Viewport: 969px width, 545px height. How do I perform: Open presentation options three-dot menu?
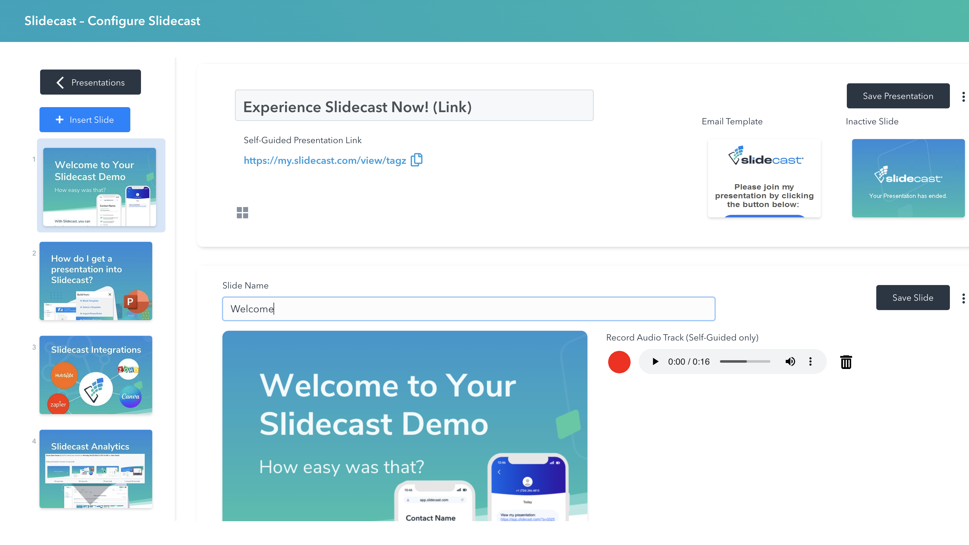[x=963, y=97]
